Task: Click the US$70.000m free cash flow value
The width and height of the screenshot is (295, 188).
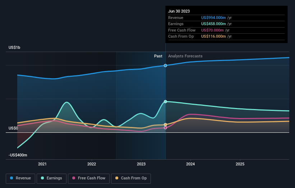Action: tap(212, 30)
